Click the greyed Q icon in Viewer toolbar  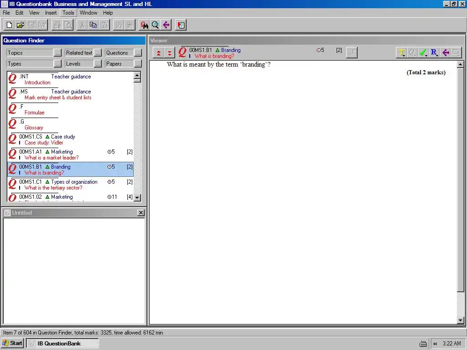(412, 53)
